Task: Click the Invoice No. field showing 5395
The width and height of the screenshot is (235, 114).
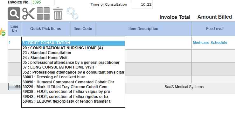Action: pos(43,3)
